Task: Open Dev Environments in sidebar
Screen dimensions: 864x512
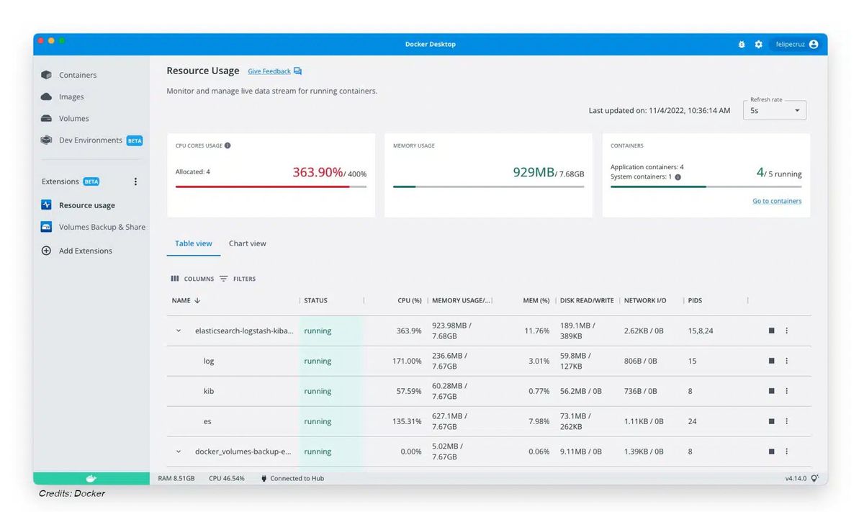Action: point(91,140)
